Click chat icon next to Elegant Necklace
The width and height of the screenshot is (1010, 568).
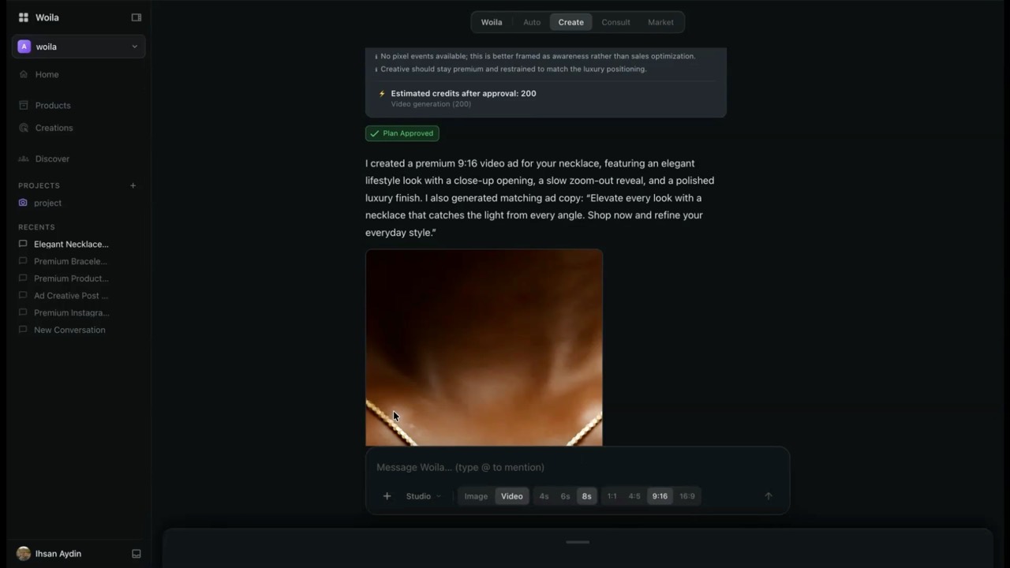23,244
